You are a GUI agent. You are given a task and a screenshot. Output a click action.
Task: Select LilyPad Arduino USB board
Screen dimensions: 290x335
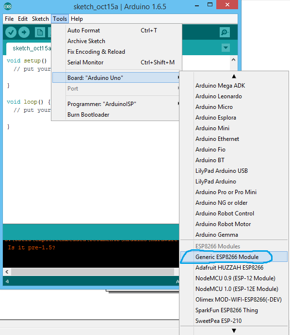point(234,171)
